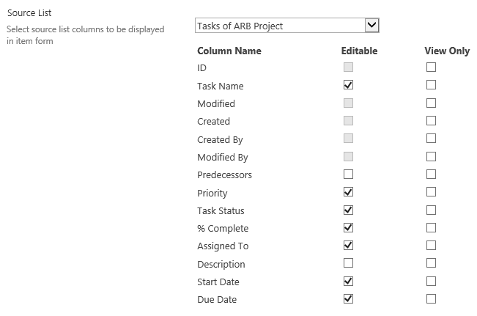Viewport: 477px width, 316px height.
Task: Click the Tasks of ARB Project combo box
Action: point(287,25)
